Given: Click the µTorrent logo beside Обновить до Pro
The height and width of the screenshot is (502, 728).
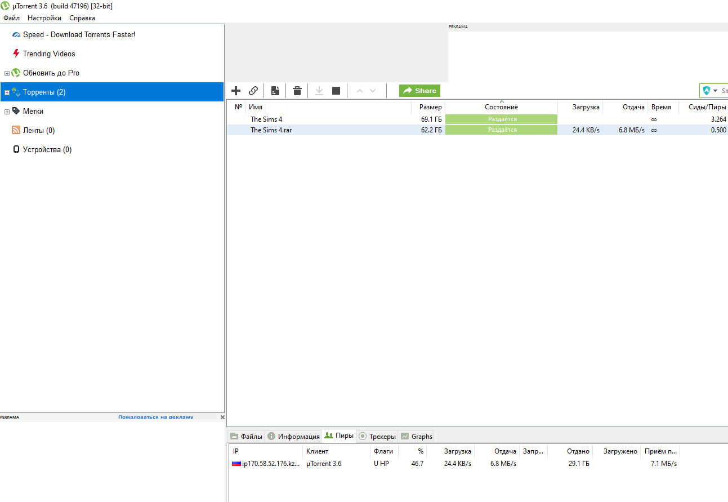Looking at the screenshot, I should [16, 73].
